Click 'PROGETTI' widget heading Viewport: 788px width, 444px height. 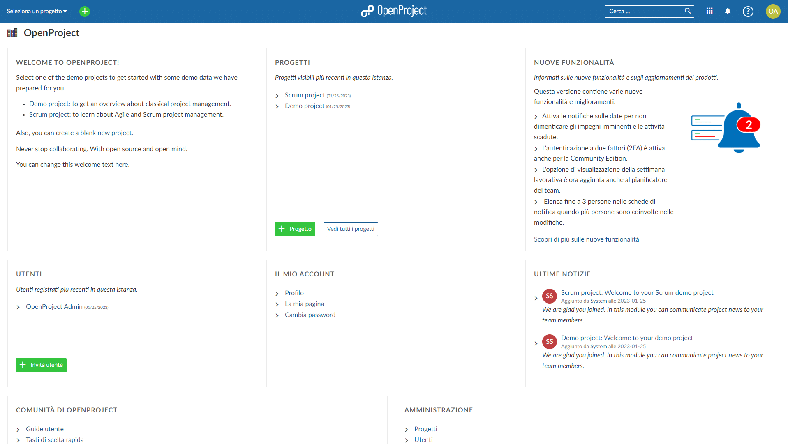[x=292, y=63]
